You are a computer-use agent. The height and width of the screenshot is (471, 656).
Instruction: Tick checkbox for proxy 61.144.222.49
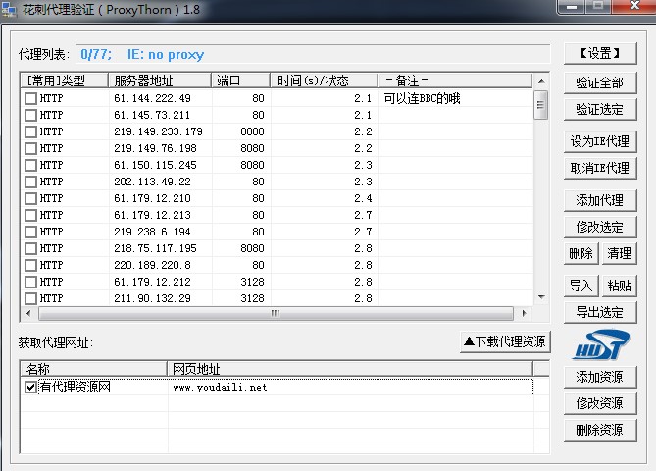pyautogui.click(x=30, y=98)
